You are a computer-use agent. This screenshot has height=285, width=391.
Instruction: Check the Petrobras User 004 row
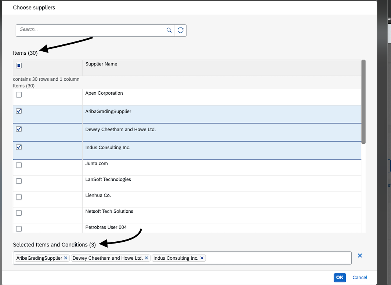tap(19, 229)
